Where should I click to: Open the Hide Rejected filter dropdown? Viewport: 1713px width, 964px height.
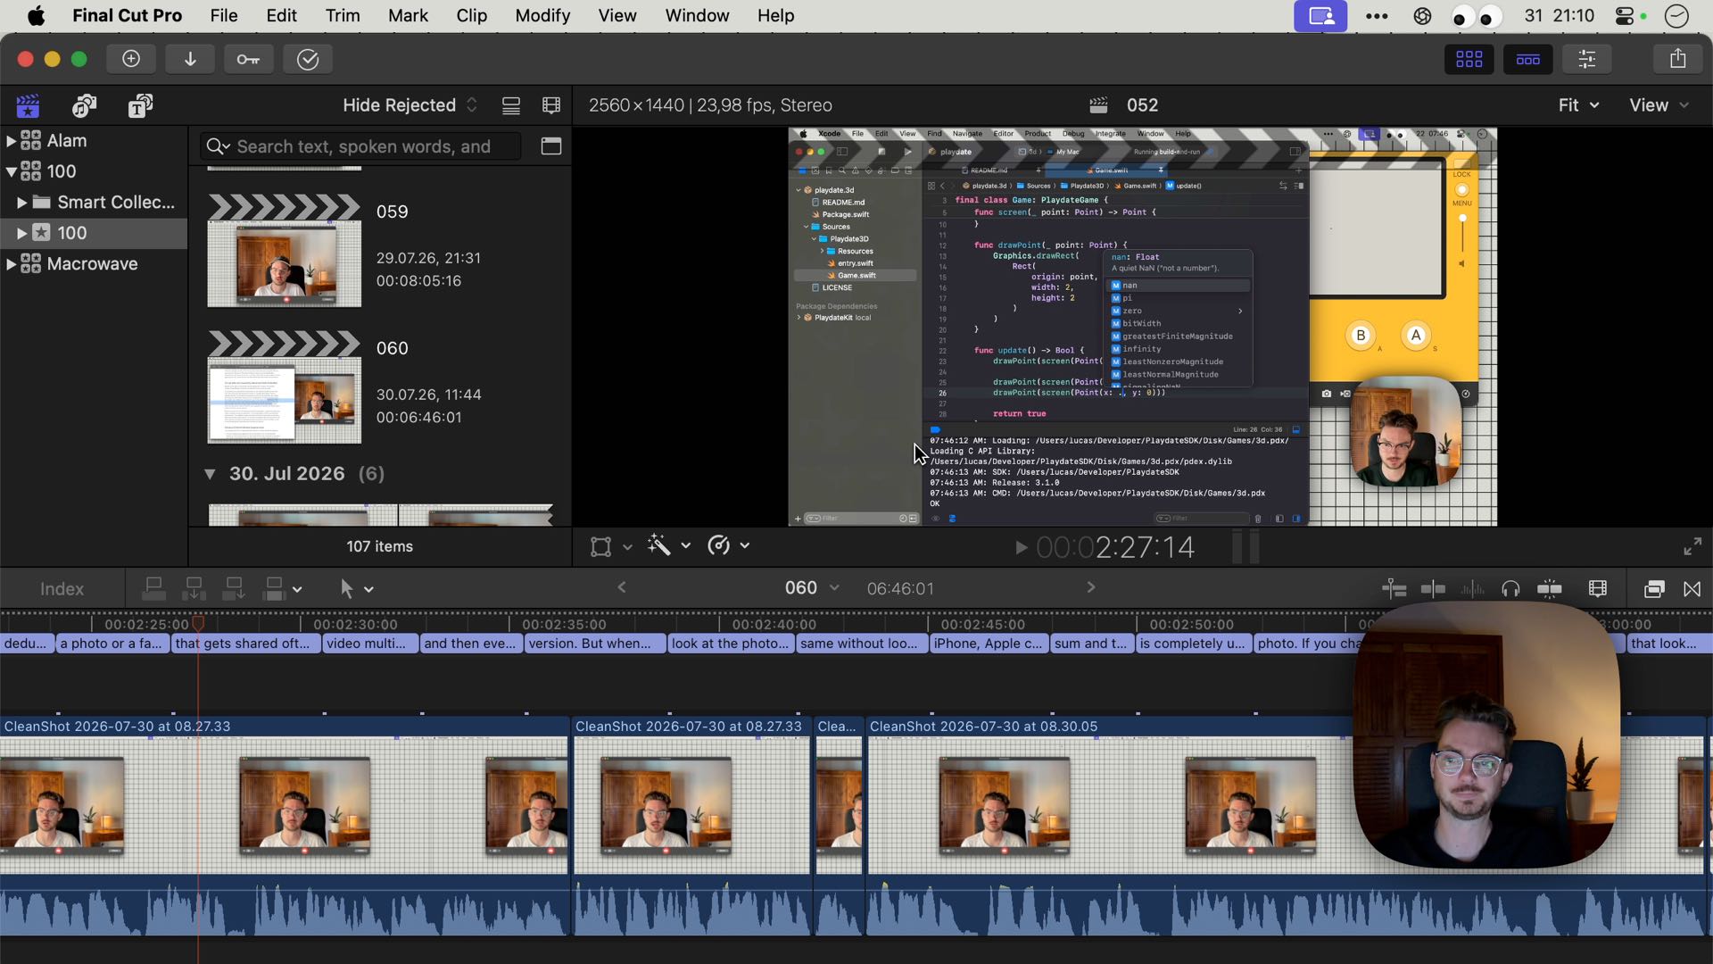click(x=410, y=105)
